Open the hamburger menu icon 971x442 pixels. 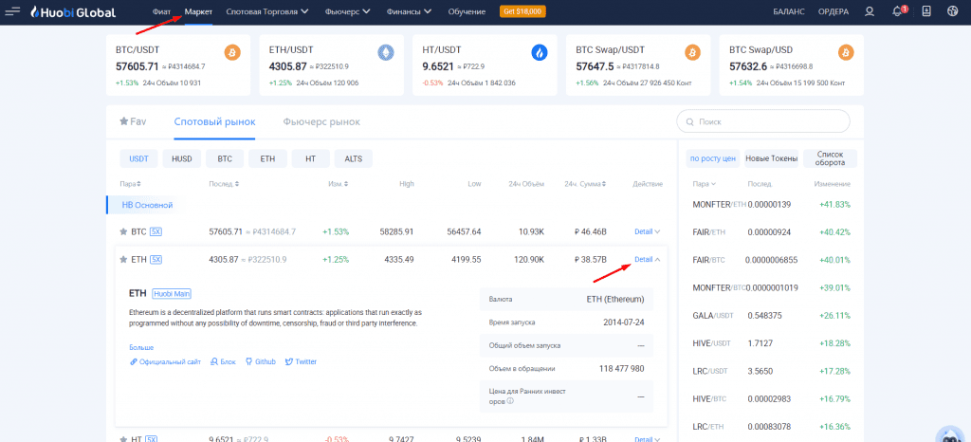coord(12,11)
